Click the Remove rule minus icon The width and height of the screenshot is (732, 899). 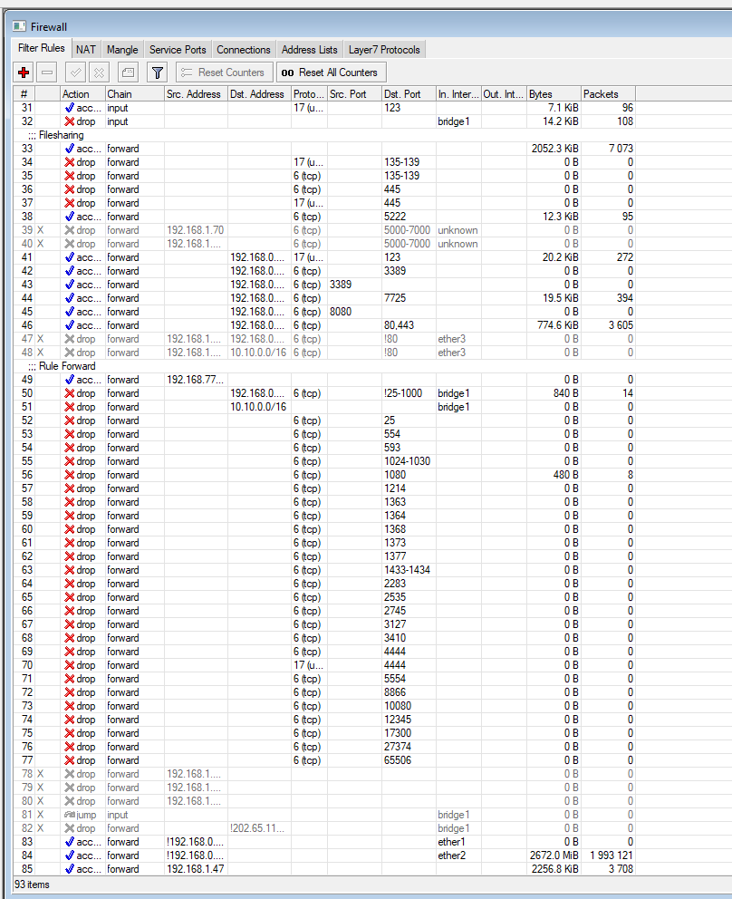coord(48,72)
